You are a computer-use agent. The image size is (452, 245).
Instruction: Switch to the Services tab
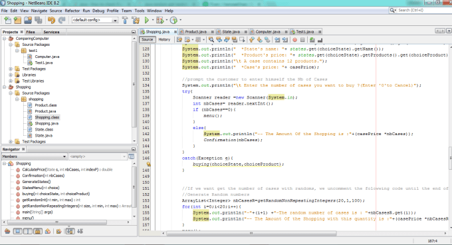(x=51, y=32)
